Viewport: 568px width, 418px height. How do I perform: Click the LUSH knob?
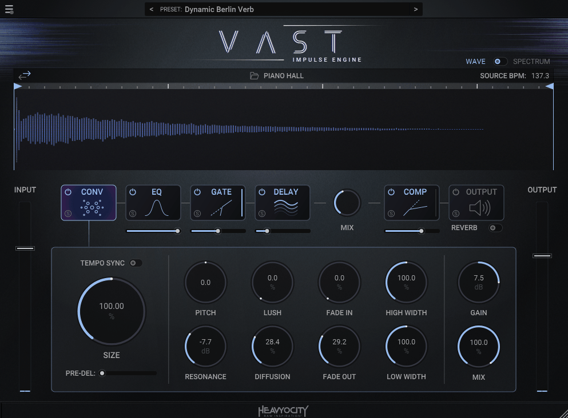272,283
